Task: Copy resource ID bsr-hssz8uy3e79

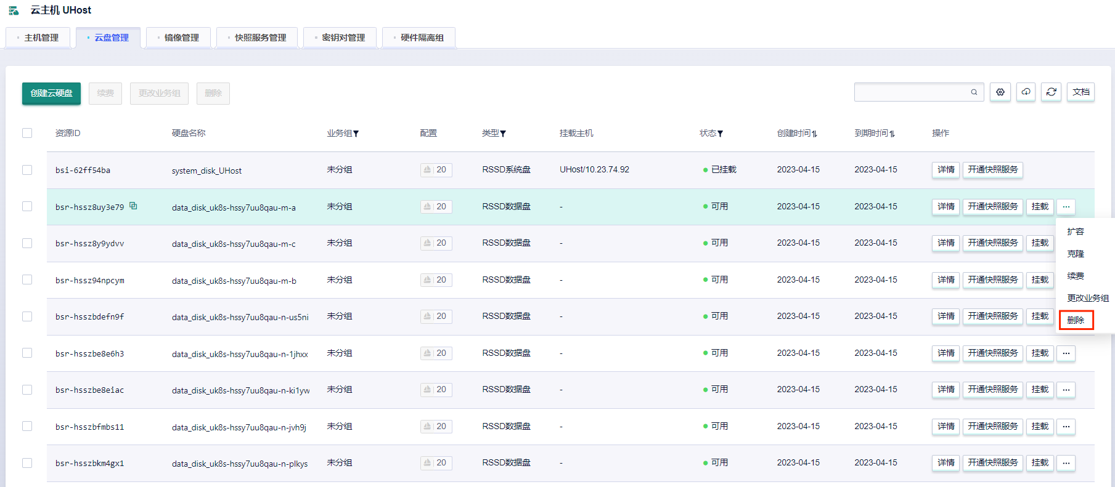Action: click(133, 206)
